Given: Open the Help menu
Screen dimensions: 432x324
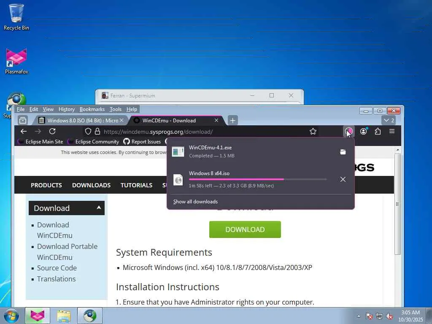Looking at the screenshot, I should 132,109.
